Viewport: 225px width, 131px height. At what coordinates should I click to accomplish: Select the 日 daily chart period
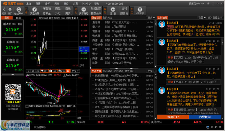tap(68, 71)
